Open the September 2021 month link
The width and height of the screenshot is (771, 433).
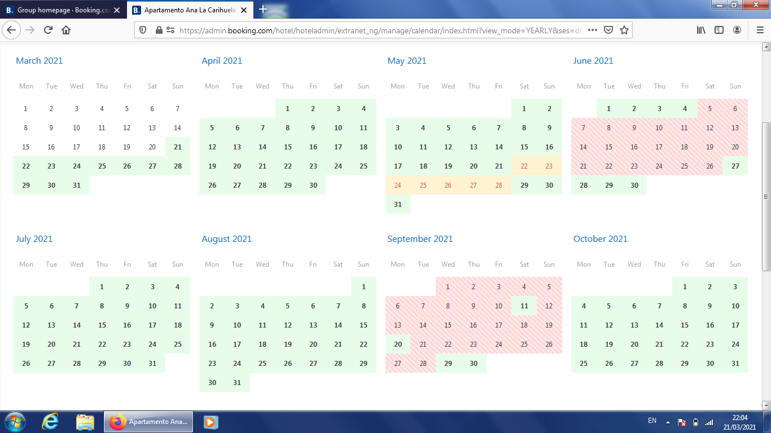420,239
